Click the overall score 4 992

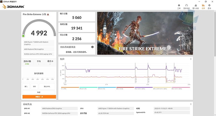(39, 33)
